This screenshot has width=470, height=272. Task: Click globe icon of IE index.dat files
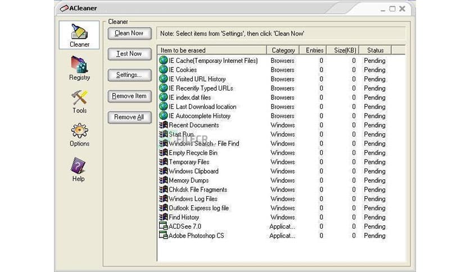pos(164,97)
